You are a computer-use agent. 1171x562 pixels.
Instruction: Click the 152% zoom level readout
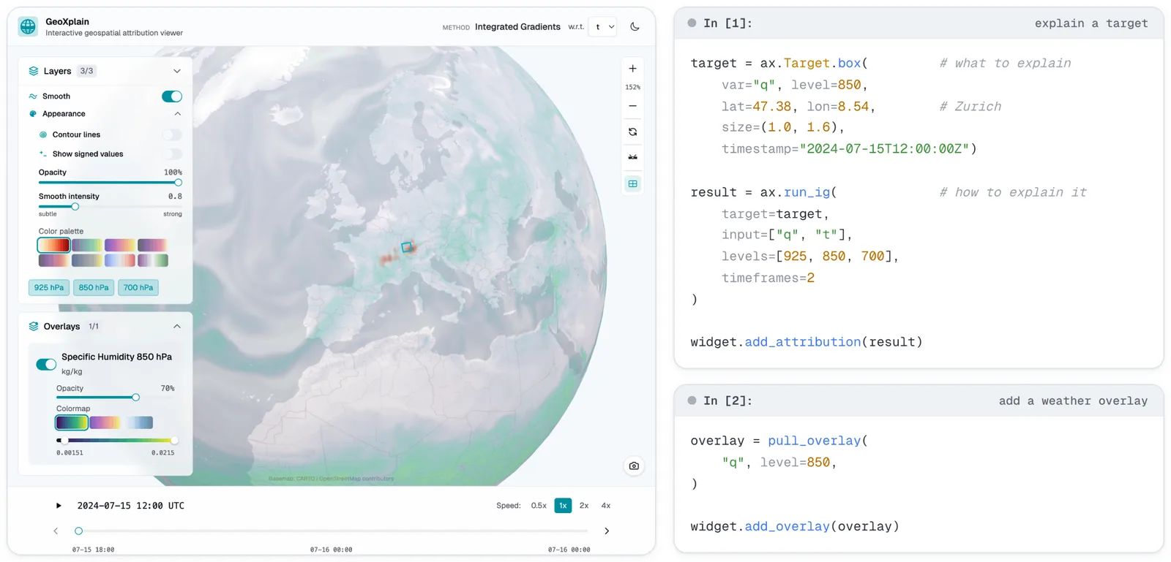(632, 87)
